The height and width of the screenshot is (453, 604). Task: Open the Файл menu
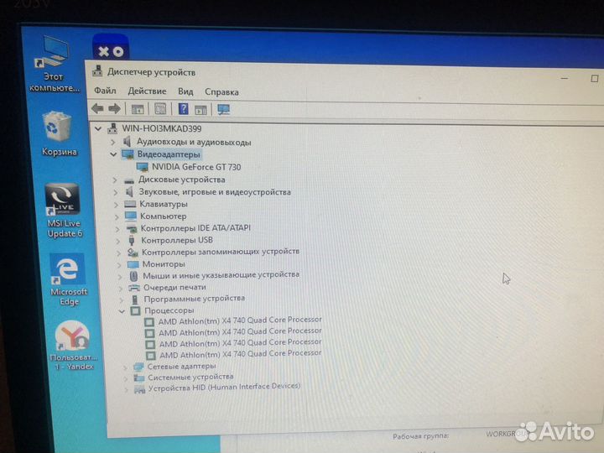tap(105, 91)
